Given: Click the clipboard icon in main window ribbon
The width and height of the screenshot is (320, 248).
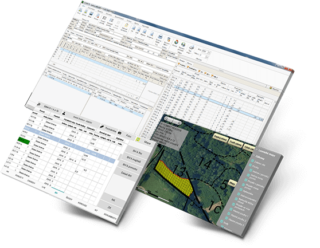Looking at the screenshot, I should click(126, 26).
